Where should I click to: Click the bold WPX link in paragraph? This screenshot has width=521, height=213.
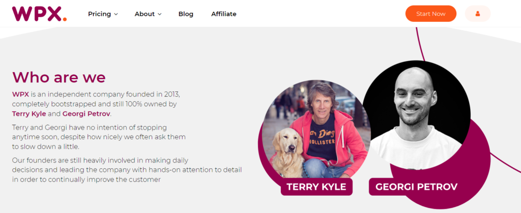pyautogui.click(x=20, y=94)
